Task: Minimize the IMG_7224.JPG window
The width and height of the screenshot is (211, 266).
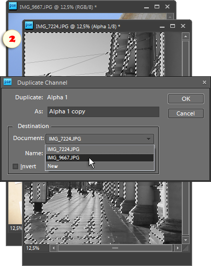Action: click(x=162, y=27)
